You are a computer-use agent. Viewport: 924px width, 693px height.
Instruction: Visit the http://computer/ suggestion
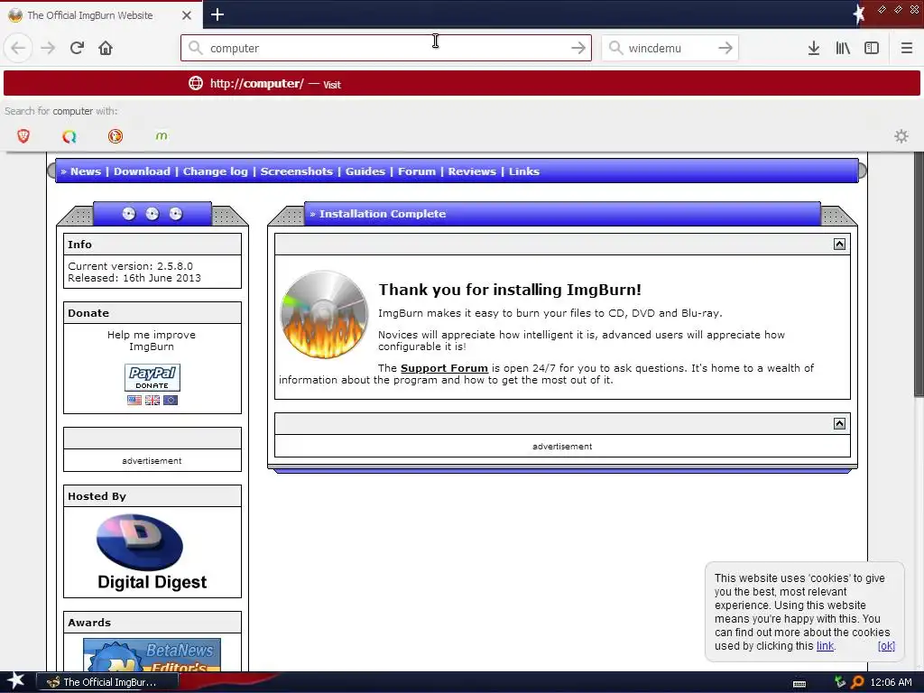coord(462,83)
